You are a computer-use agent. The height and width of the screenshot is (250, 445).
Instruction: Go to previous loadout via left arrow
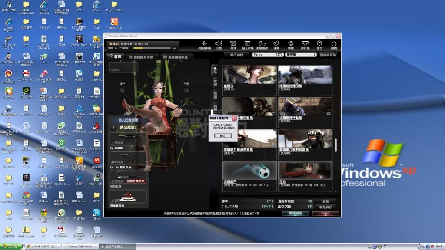click(x=113, y=128)
